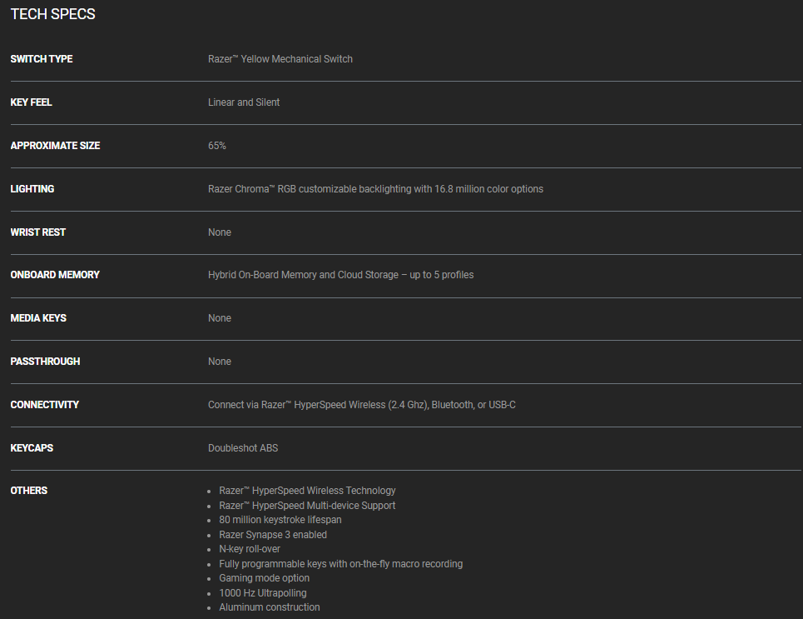Screen dimensions: 803x619
Task: Click the WRIST REST label
Action: point(37,232)
